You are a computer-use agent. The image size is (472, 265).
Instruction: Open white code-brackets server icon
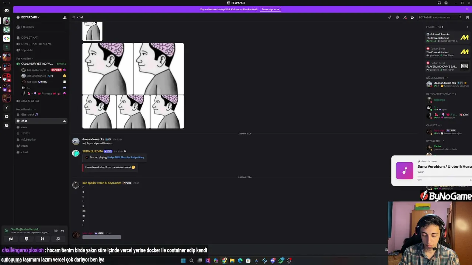[6, 38]
